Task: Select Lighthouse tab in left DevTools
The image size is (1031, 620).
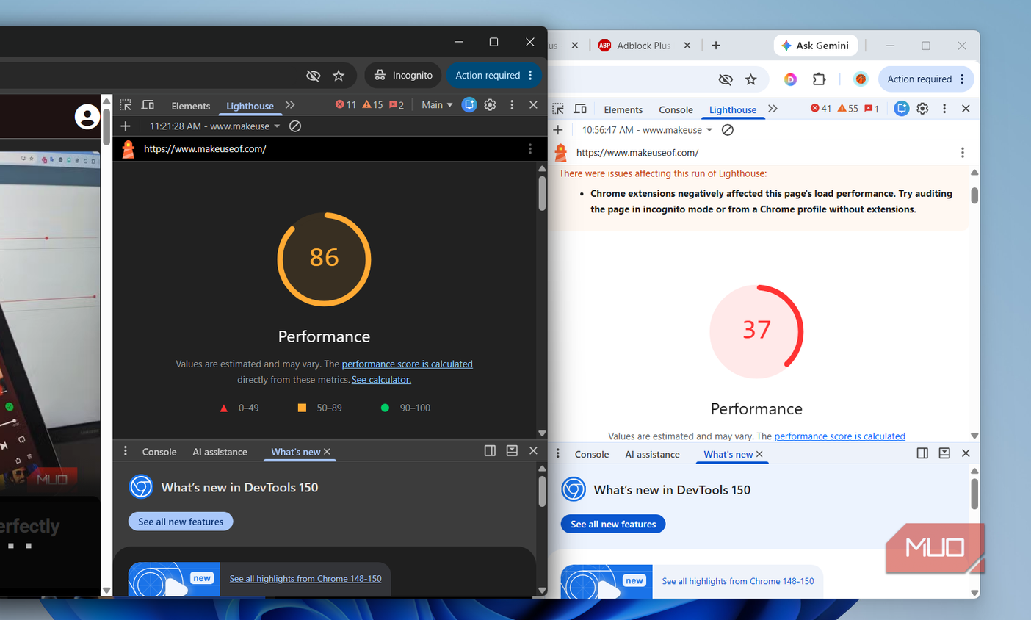Action: (x=250, y=106)
